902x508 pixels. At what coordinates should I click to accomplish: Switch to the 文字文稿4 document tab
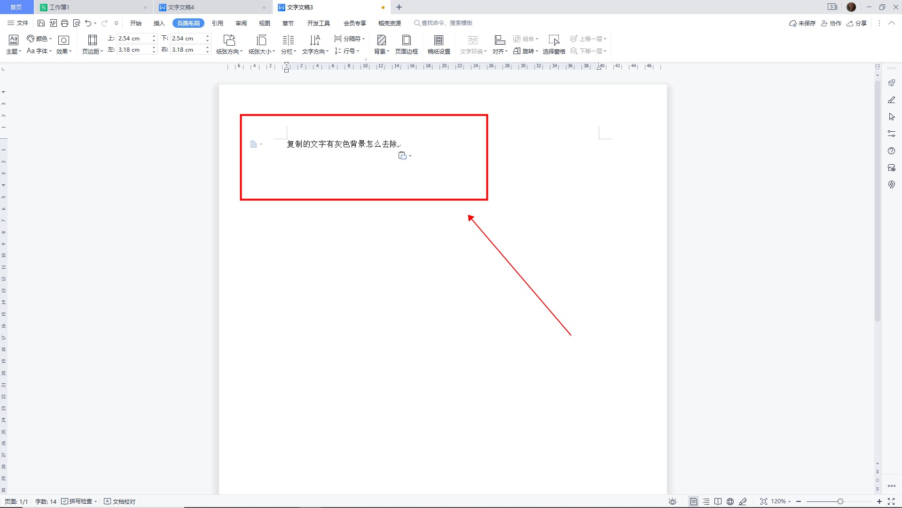point(181,7)
